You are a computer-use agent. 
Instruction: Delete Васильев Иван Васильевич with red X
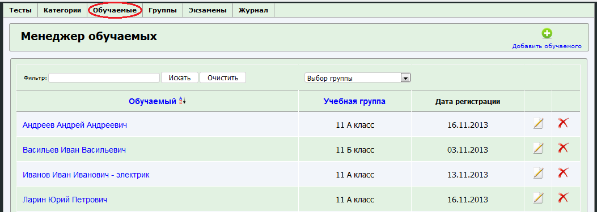(x=563, y=148)
